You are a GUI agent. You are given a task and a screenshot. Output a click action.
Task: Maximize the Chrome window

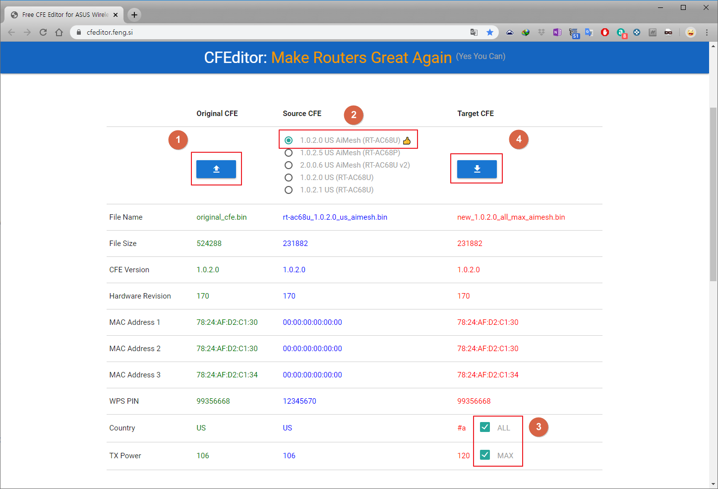pos(683,7)
